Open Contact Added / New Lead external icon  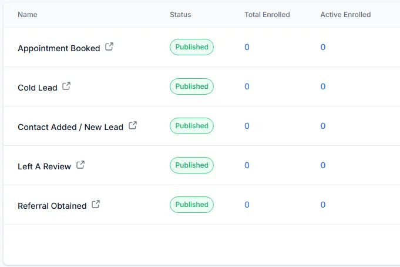[x=133, y=125]
